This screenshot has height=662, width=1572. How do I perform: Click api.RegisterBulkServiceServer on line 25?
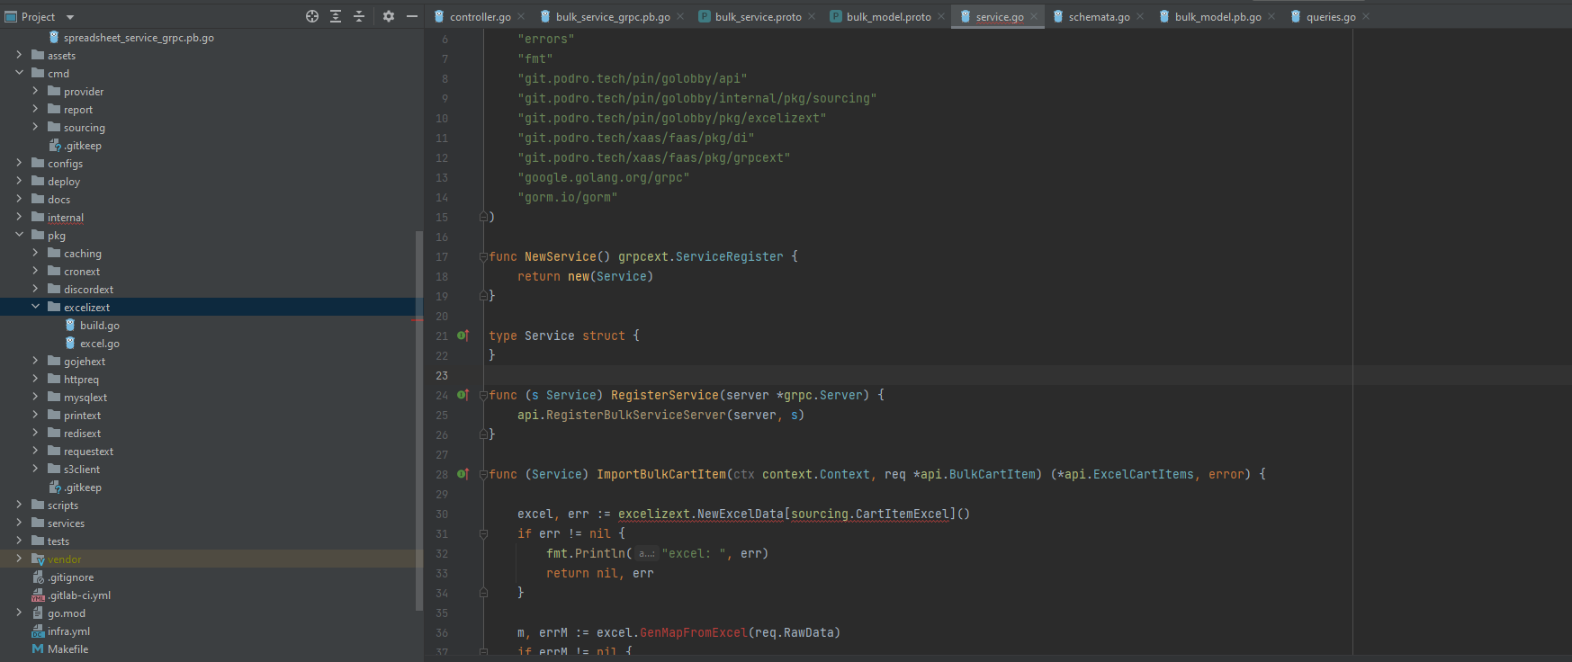point(621,415)
